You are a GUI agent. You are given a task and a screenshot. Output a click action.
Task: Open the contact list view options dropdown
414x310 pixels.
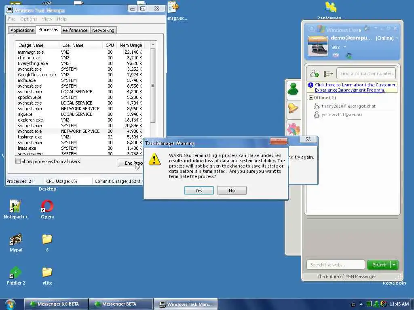click(328, 73)
